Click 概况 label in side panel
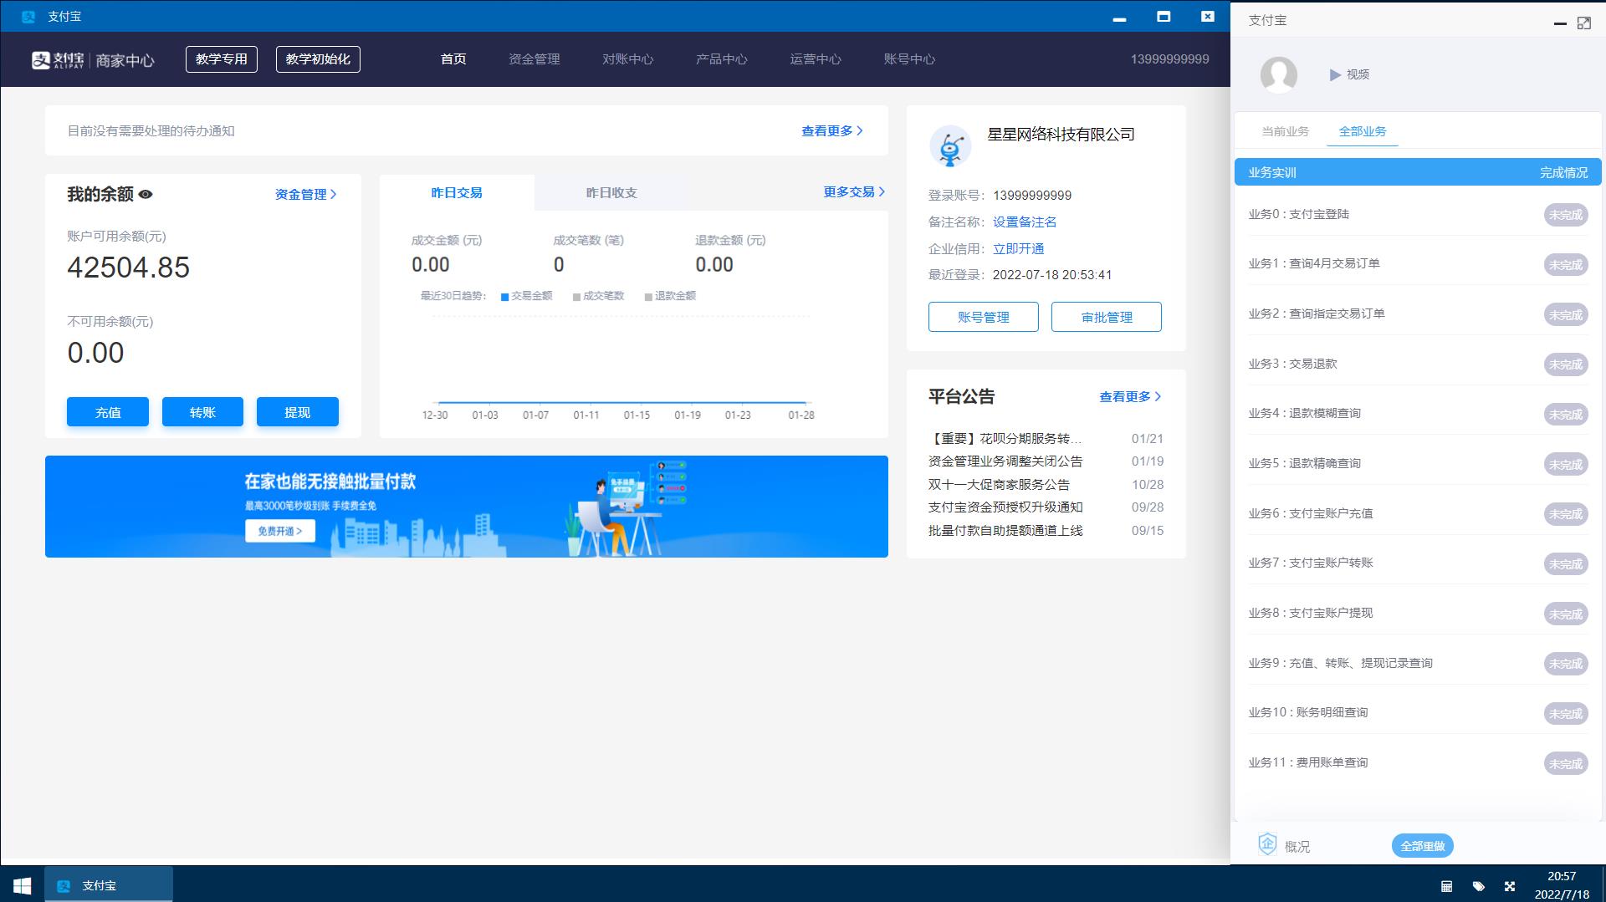This screenshot has height=902, width=1606. (x=1297, y=847)
